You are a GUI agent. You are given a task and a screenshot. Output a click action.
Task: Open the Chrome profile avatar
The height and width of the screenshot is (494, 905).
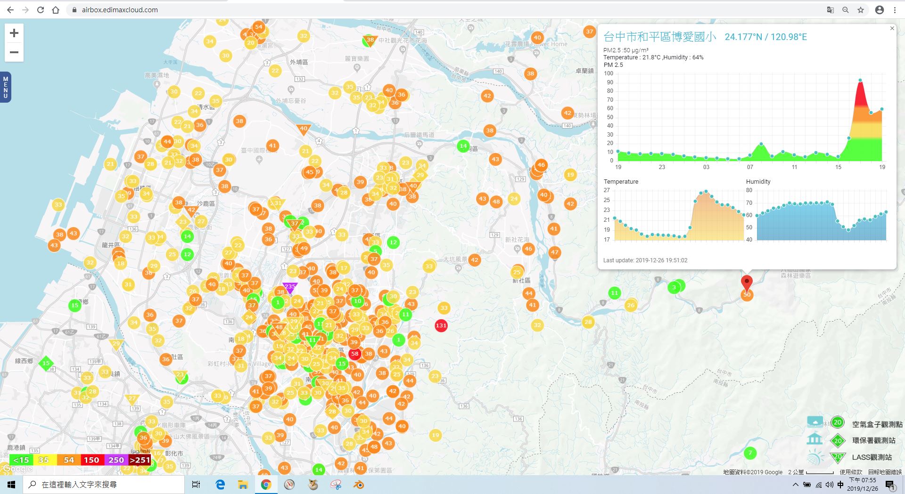(879, 10)
